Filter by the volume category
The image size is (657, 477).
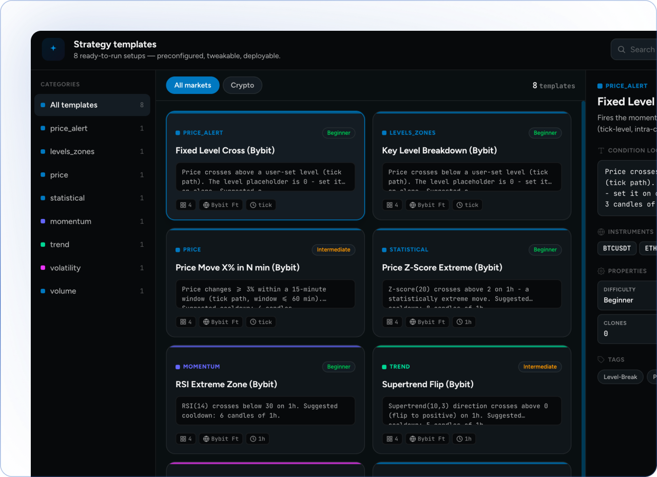(92, 291)
